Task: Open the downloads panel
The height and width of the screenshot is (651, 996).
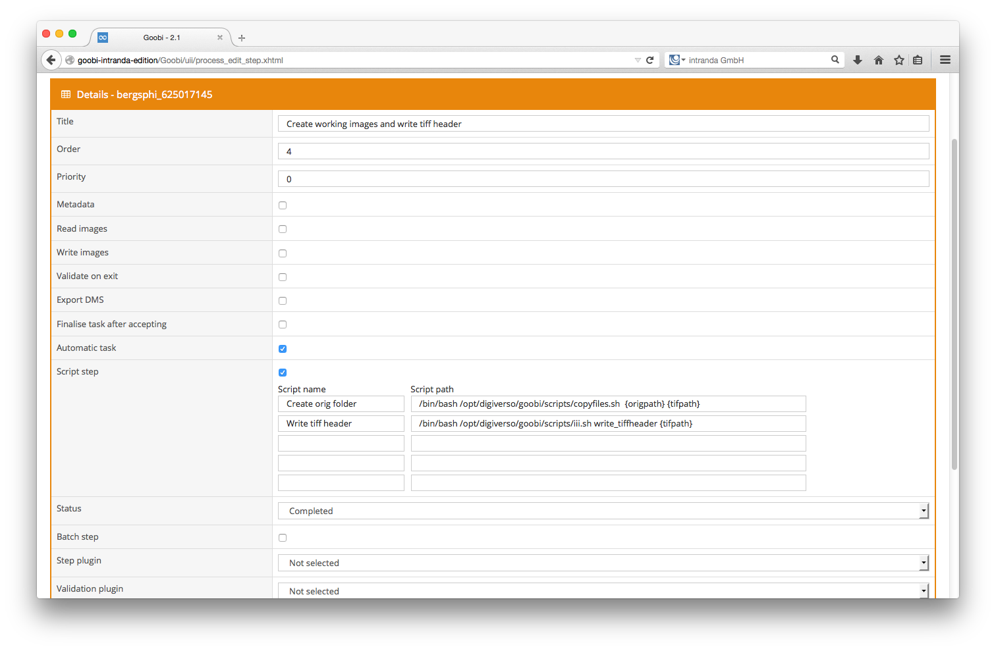Action: click(x=858, y=59)
